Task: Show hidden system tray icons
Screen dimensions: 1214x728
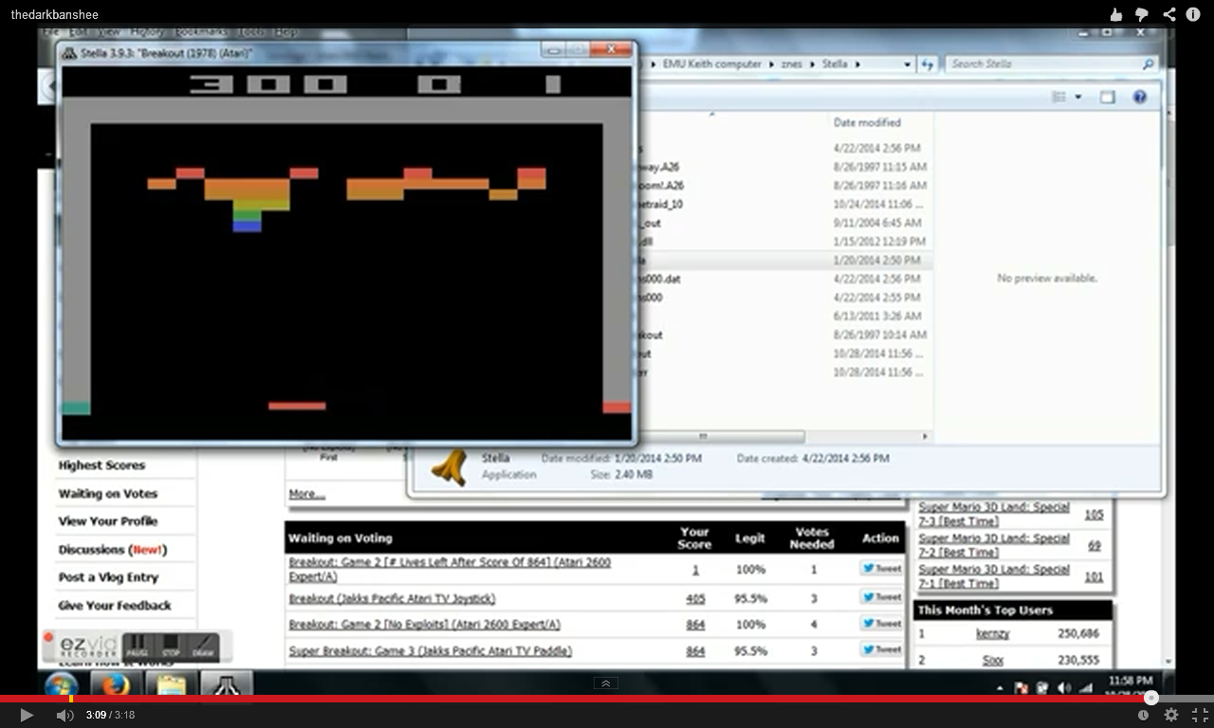Action: [1000, 688]
